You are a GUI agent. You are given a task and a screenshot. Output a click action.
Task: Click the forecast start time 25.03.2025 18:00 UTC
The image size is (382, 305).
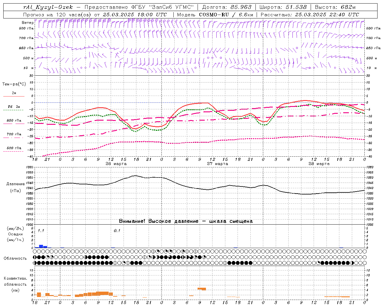click(x=135, y=15)
